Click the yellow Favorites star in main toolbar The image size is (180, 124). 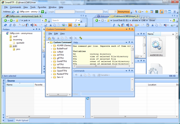pyautogui.click(x=147, y=12)
